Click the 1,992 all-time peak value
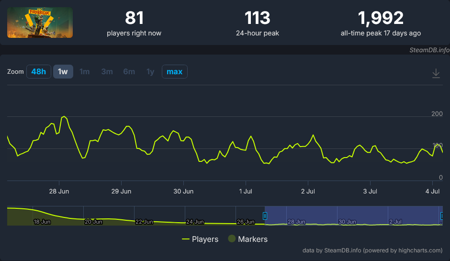The width and height of the screenshot is (450, 261). pyautogui.click(x=381, y=18)
